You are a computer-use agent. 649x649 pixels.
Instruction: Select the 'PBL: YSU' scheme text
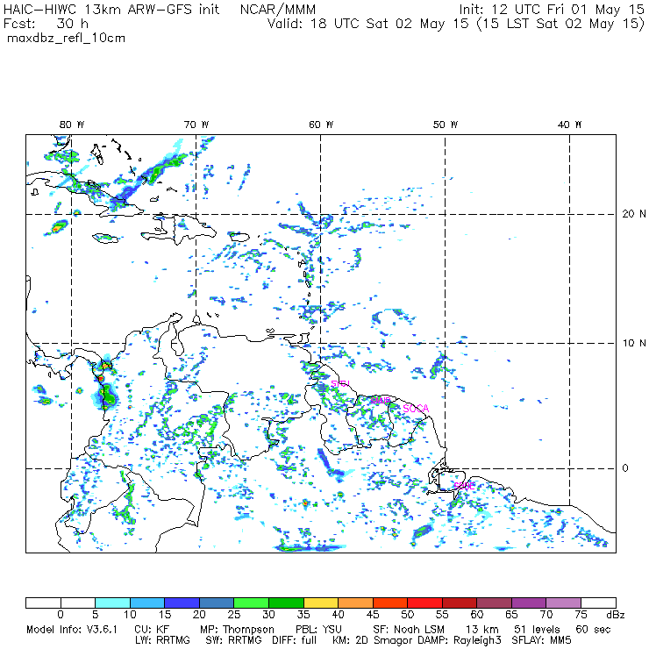[318, 630]
